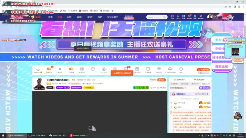Open the yellow 钻粉 badge chevron
246x138 pixels.
89,88
